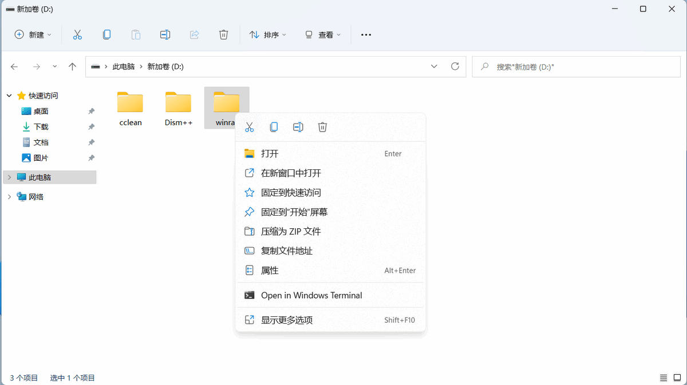Image resolution: width=687 pixels, height=385 pixels.
Task: Click the toolbar Share icon
Action: click(x=194, y=35)
